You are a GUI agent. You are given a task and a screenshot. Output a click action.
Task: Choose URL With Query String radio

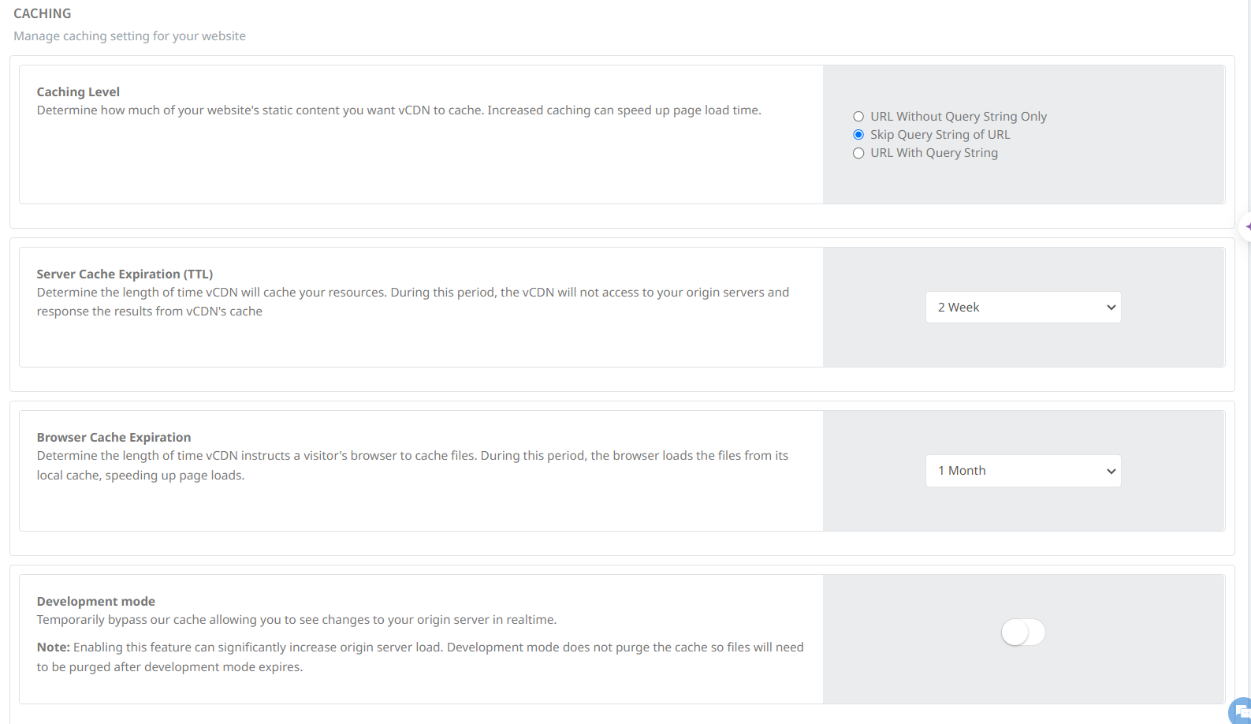pos(858,153)
